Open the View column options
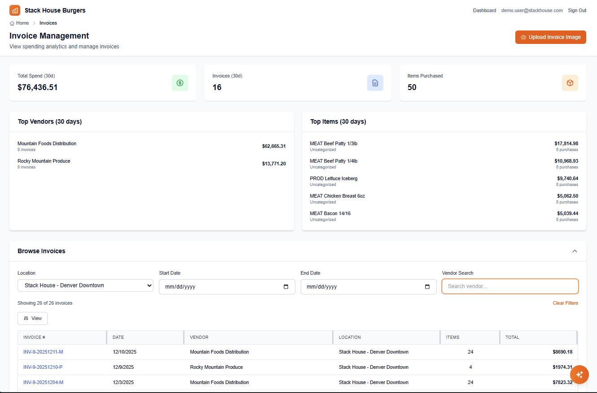 [x=32, y=318]
